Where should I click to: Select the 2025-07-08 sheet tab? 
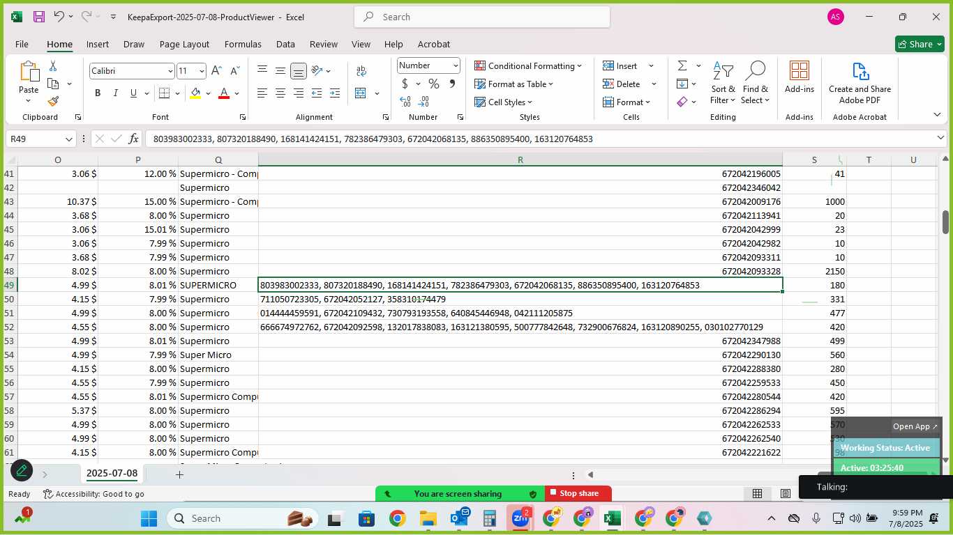[112, 474]
